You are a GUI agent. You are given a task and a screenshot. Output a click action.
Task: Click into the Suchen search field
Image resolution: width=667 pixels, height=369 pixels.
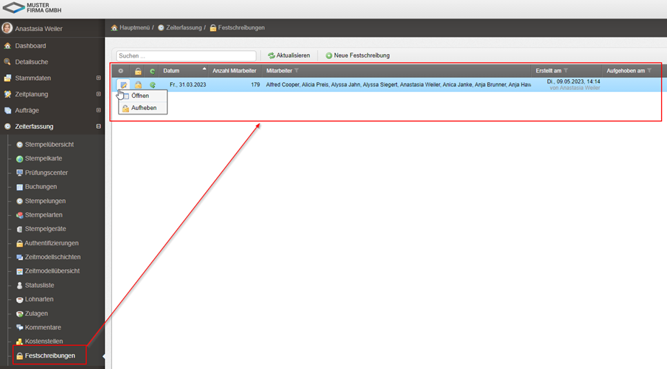tap(186, 55)
